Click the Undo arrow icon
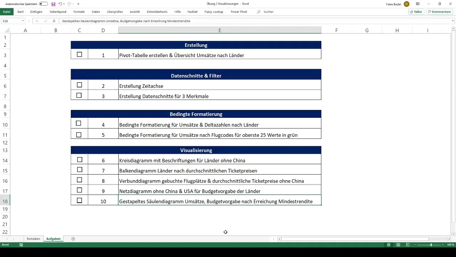This screenshot has height=257, width=456. coord(60,4)
